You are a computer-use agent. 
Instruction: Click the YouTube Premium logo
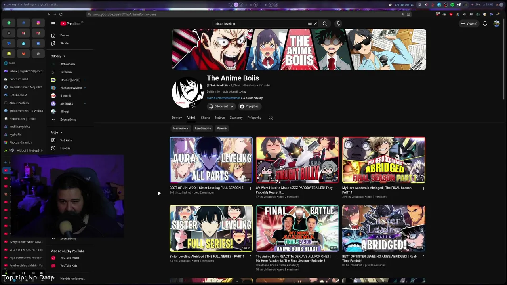click(71, 24)
